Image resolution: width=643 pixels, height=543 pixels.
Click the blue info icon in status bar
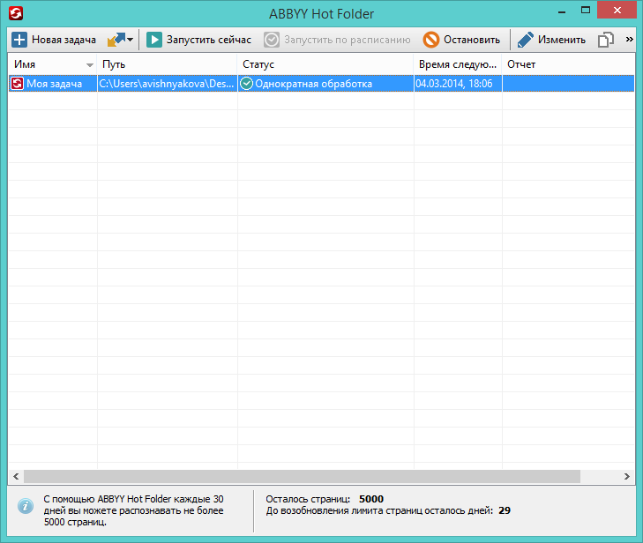tap(26, 506)
